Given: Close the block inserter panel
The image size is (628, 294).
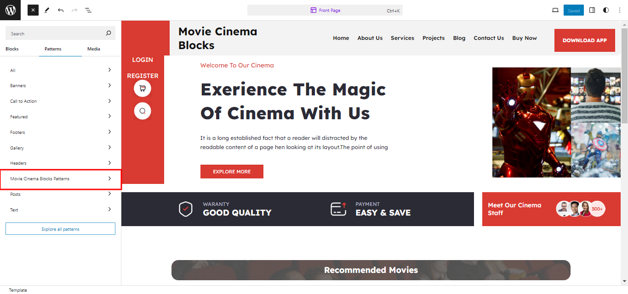Looking at the screenshot, I should [33, 10].
